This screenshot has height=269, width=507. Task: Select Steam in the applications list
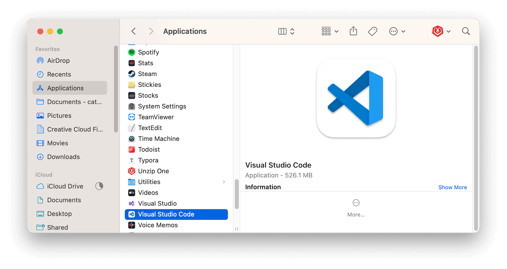click(x=147, y=74)
